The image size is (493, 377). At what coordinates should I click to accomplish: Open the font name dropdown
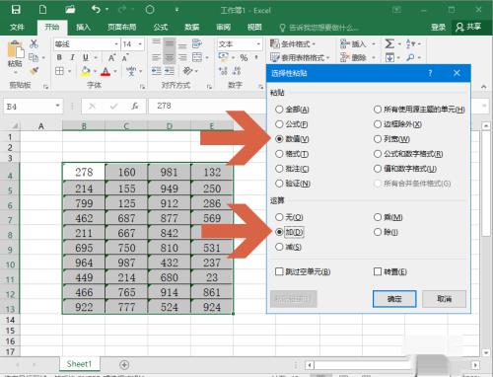(116, 43)
